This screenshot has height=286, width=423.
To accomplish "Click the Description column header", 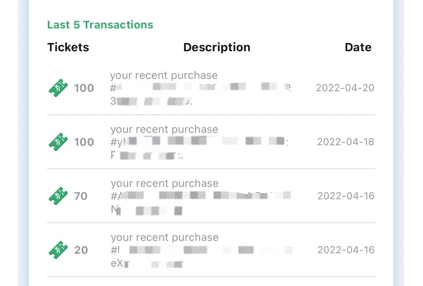I will click(216, 47).
